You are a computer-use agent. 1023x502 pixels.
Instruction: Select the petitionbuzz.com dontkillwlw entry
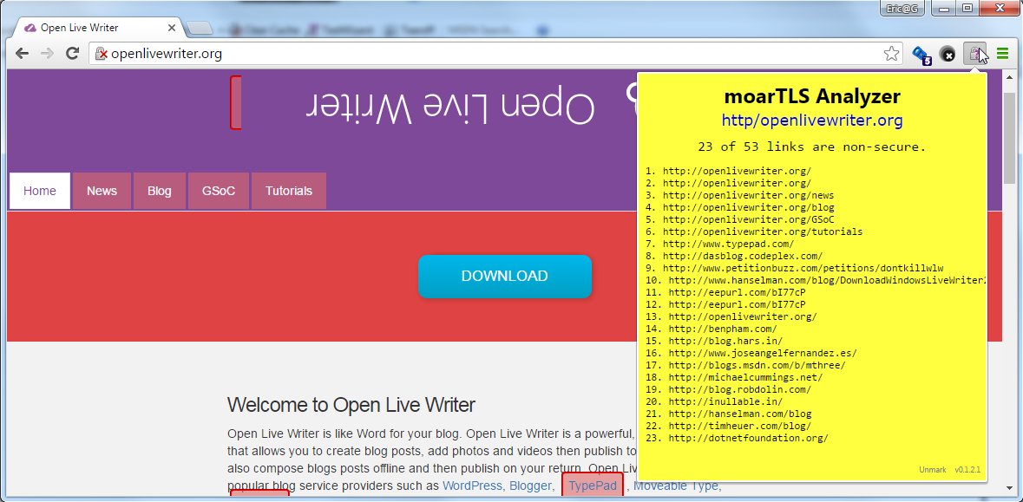803,268
